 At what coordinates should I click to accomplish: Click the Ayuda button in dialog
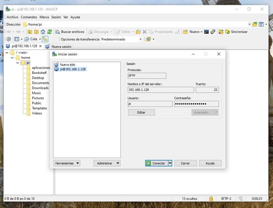[210, 163]
